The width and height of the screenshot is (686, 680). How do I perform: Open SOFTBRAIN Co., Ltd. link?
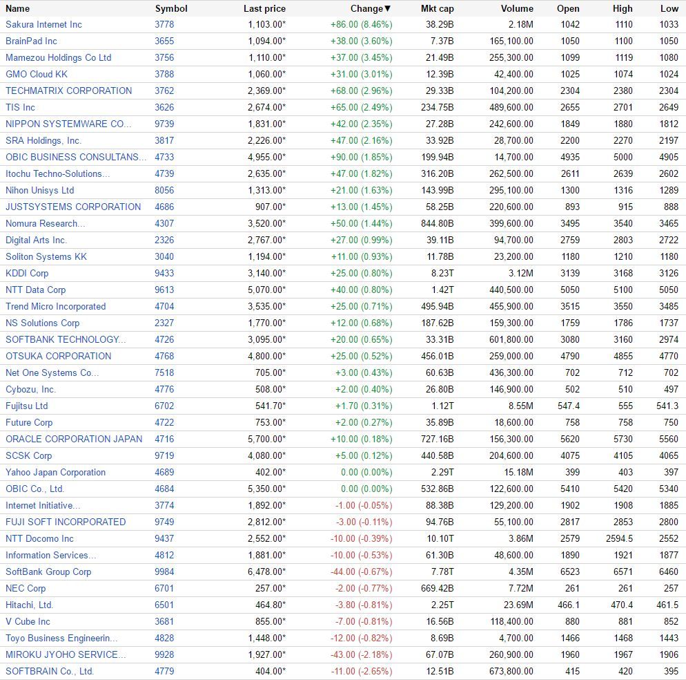pyautogui.click(x=50, y=672)
